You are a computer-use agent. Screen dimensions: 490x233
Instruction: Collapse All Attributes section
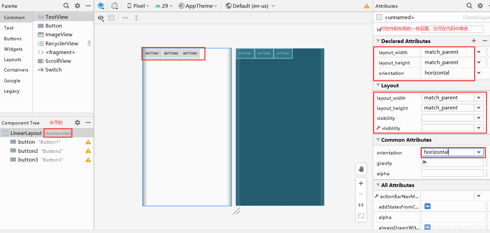pos(378,185)
